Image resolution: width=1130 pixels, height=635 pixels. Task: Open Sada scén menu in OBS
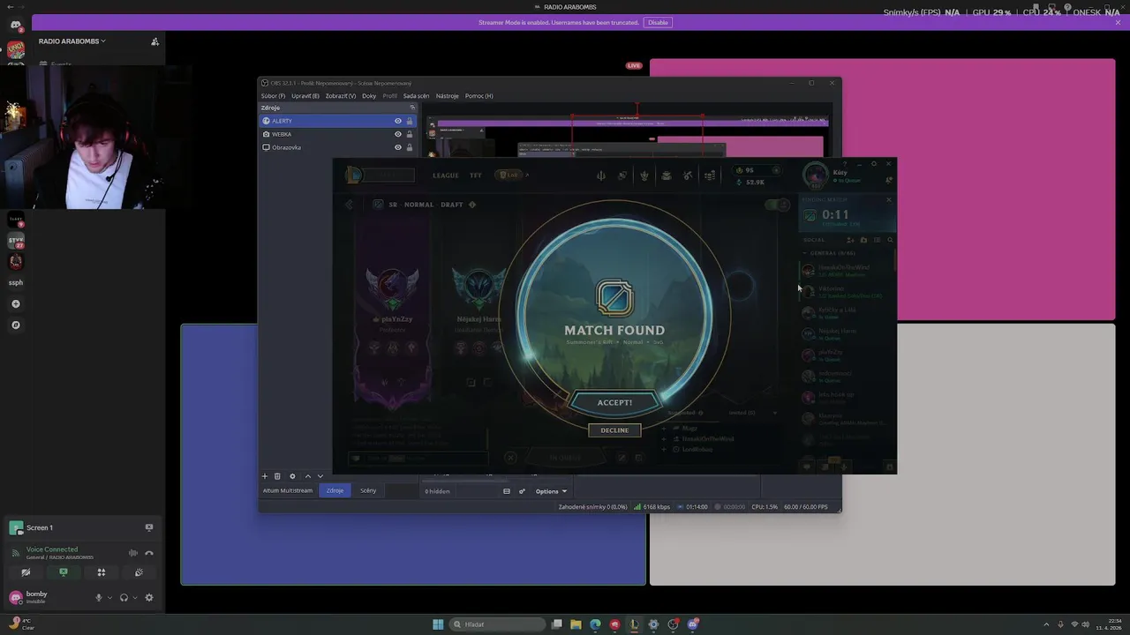pyautogui.click(x=416, y=95)
